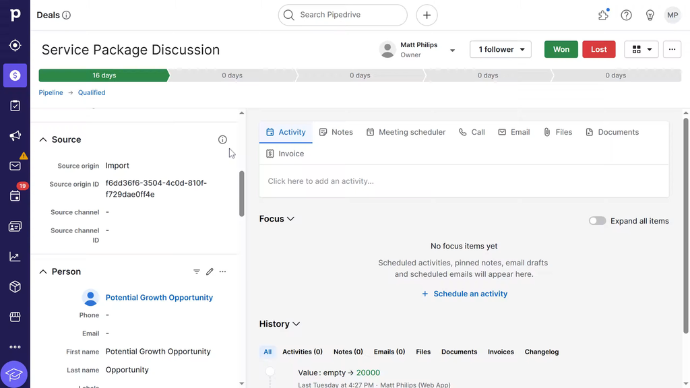The height and width of the screenshot is (388, 690).
Task: Click the Search Pipedrive field
Action: (x=343, y=15)
